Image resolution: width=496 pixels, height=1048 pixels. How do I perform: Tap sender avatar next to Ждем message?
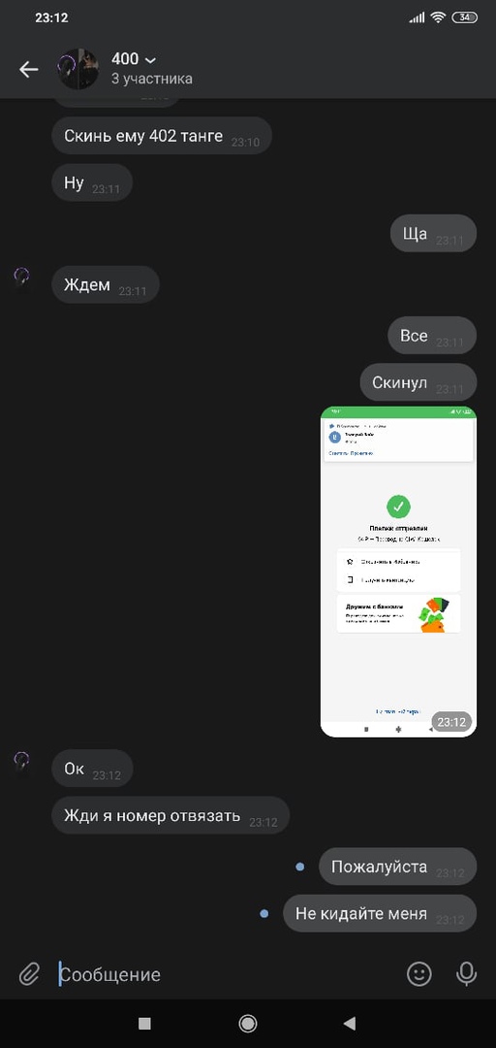22,276
